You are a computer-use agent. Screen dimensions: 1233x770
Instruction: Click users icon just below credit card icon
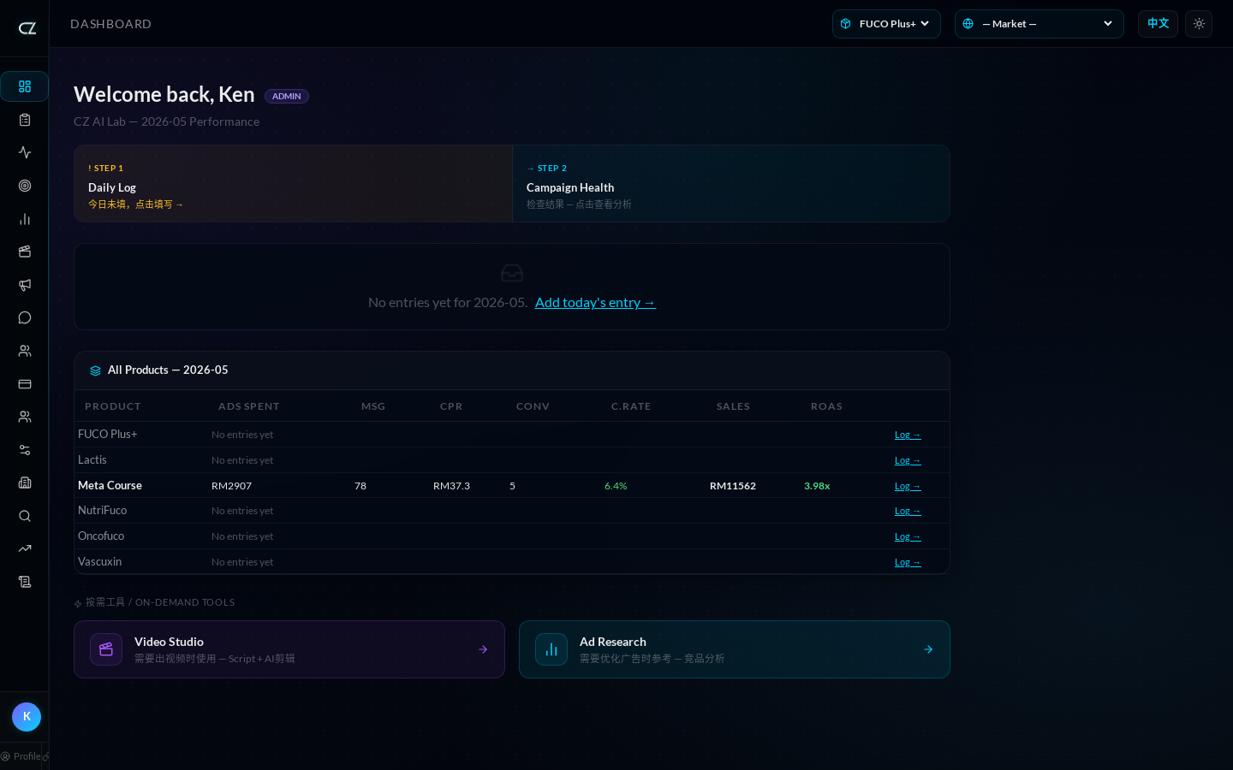pyautogui.click(x=25, y=417)
